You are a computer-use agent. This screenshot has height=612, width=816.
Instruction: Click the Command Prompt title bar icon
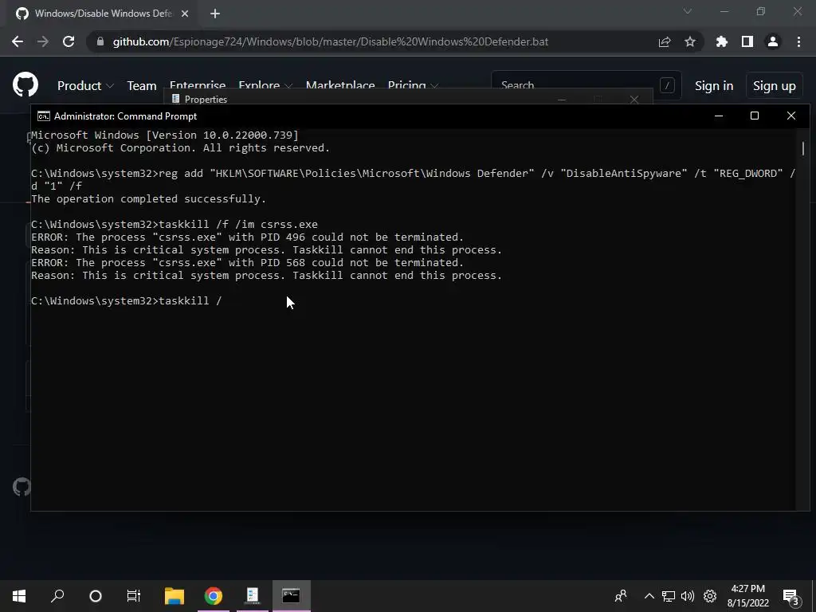(44, 116)
